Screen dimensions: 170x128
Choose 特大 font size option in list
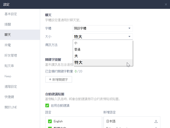[103, 62]
